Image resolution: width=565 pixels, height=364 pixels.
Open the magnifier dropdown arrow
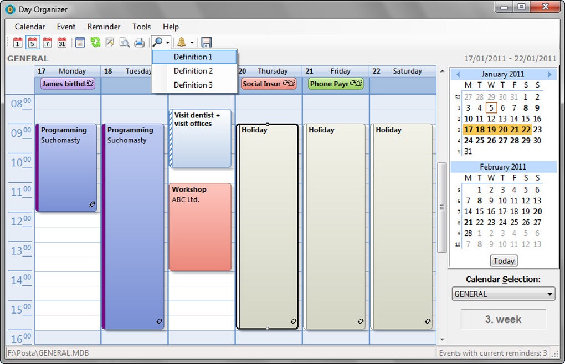(x=167, y=42)
